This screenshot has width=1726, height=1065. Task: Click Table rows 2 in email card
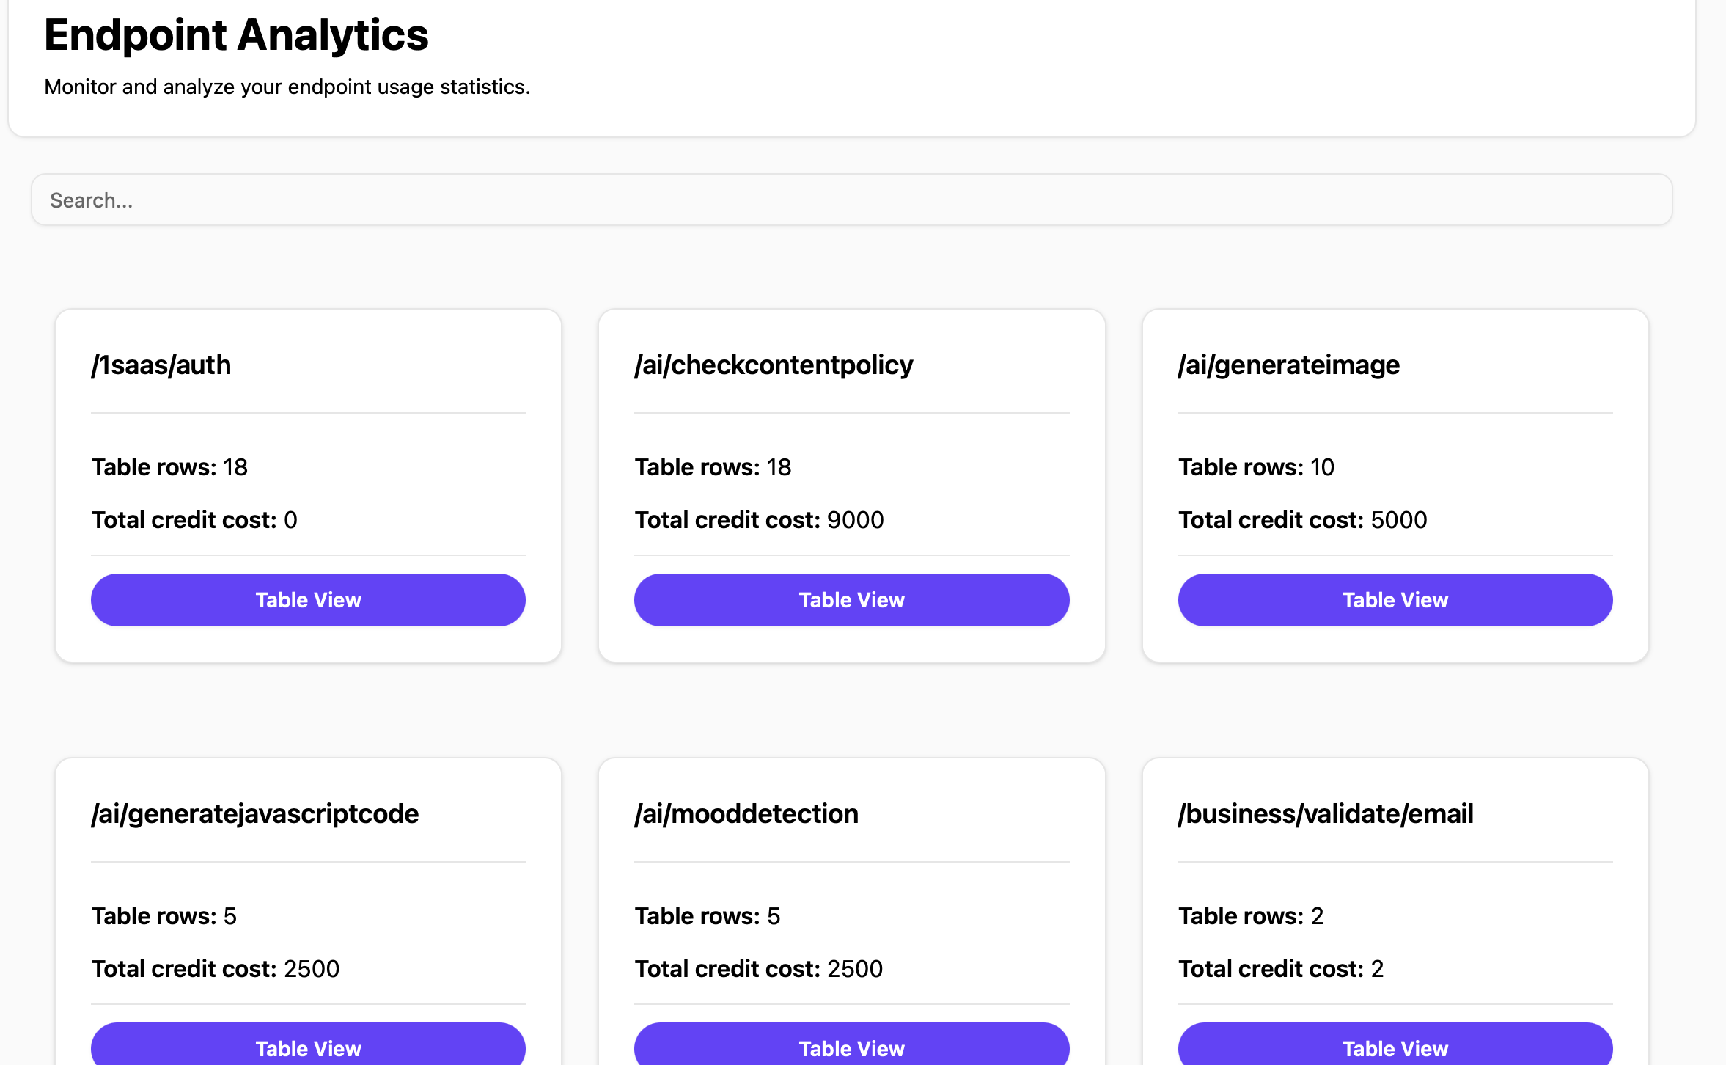point(1250,916)
